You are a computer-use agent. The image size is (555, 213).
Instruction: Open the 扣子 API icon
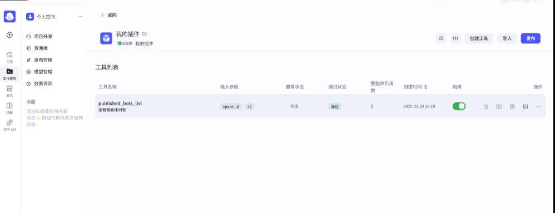point(9,125)
